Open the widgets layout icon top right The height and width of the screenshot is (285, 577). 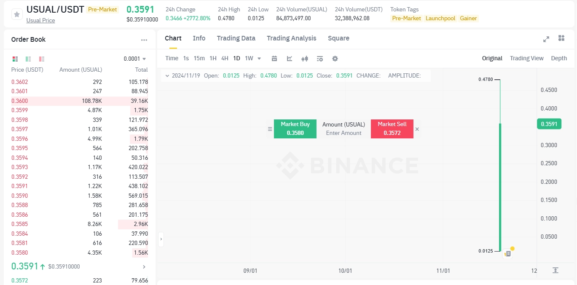(x=561, y=38)
